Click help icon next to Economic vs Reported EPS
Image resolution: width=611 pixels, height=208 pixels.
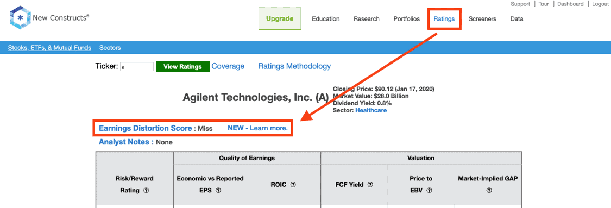[x=218, y=191]
